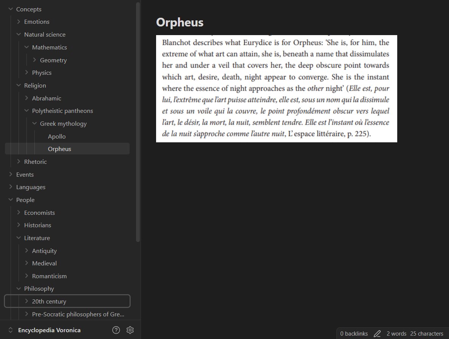
Task: Click the Rhetoric folder label
Action: 35,162
